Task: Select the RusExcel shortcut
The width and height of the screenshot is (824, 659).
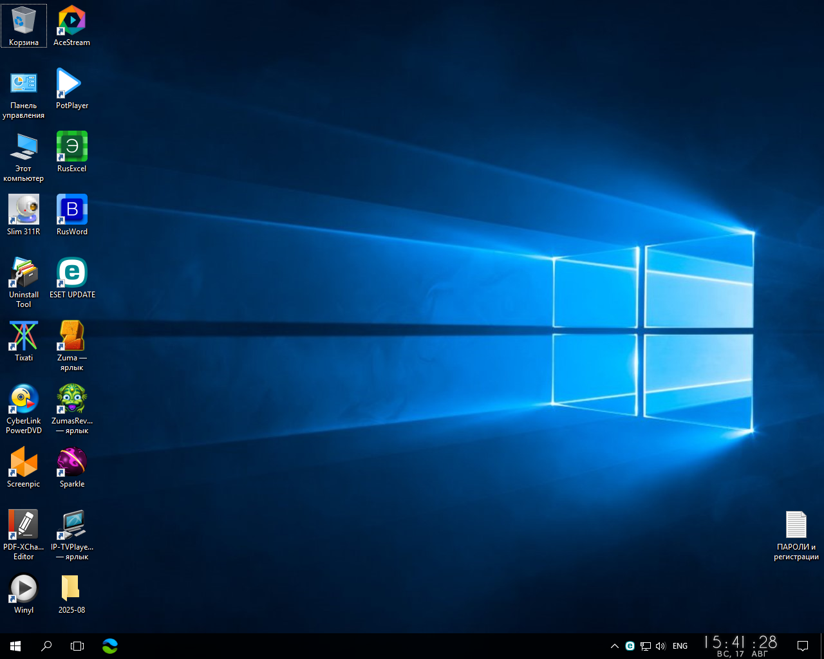Action: pos(72,152)
